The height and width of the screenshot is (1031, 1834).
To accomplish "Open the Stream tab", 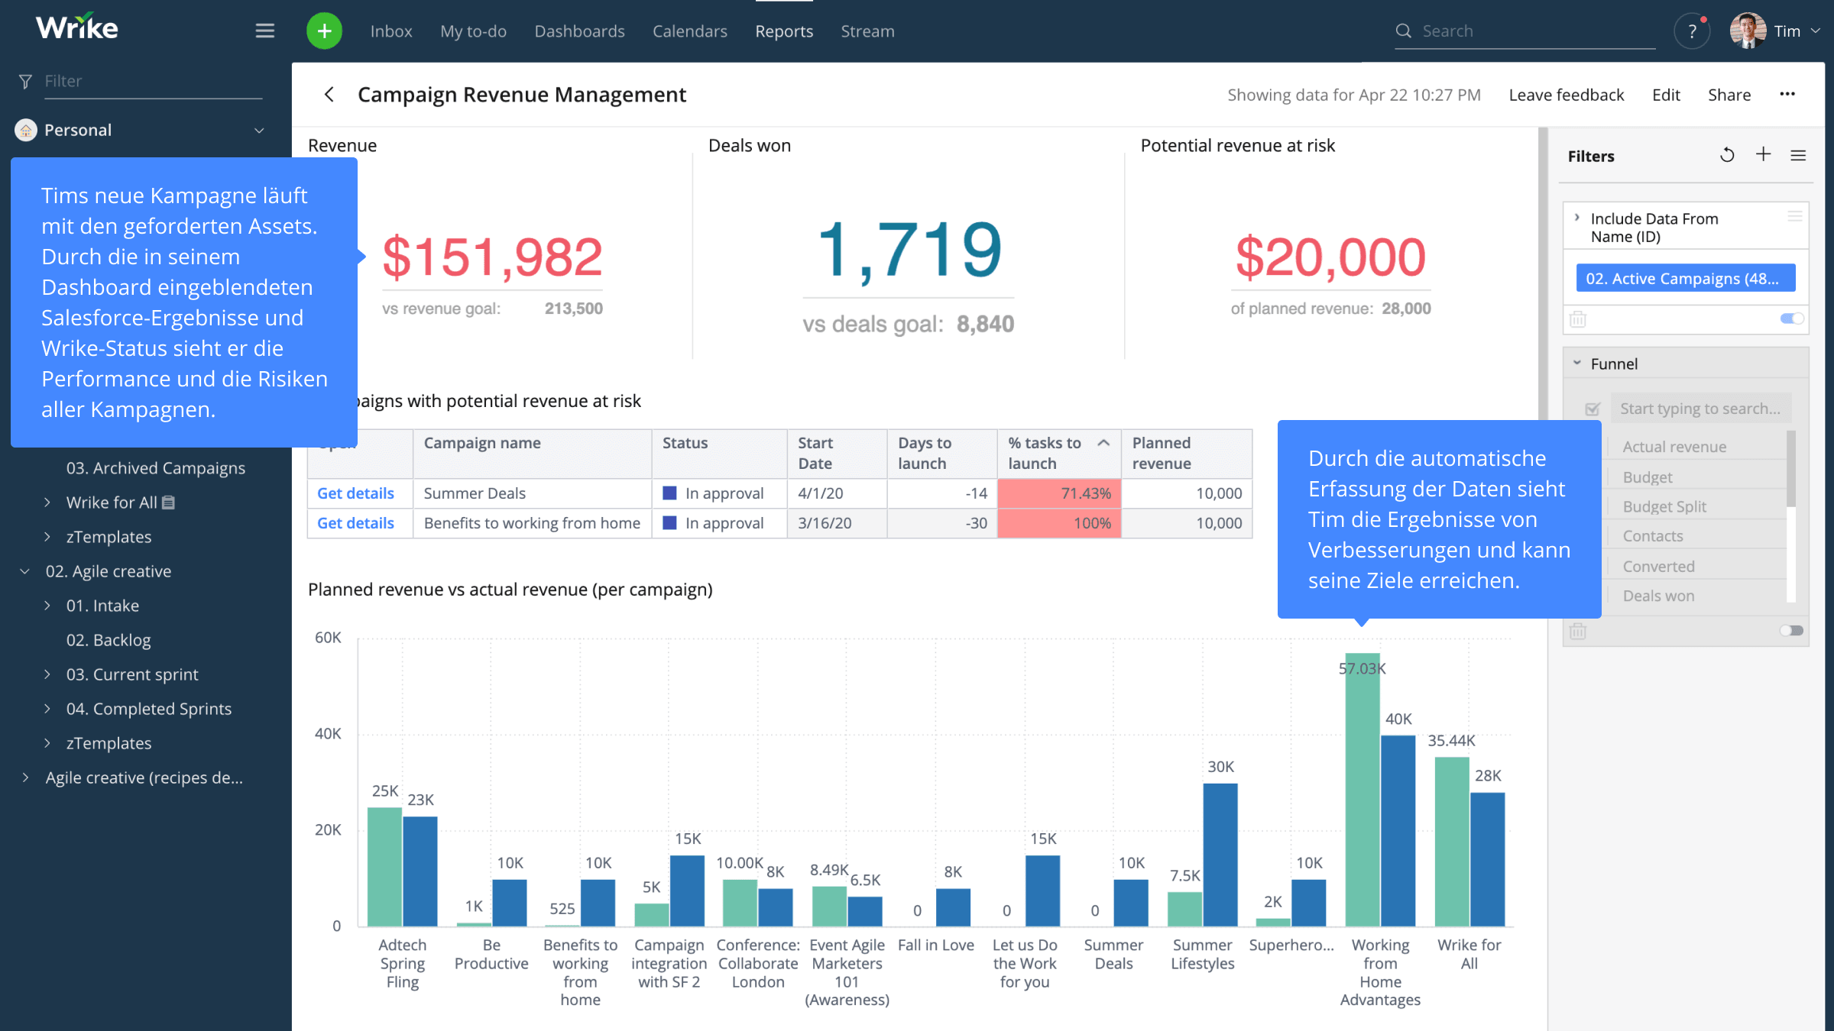I will coord(867,31).
